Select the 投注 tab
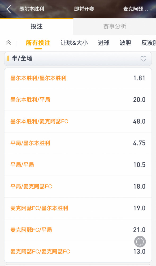This screenshot has width=156, height=266. click(x=37, y=26)
